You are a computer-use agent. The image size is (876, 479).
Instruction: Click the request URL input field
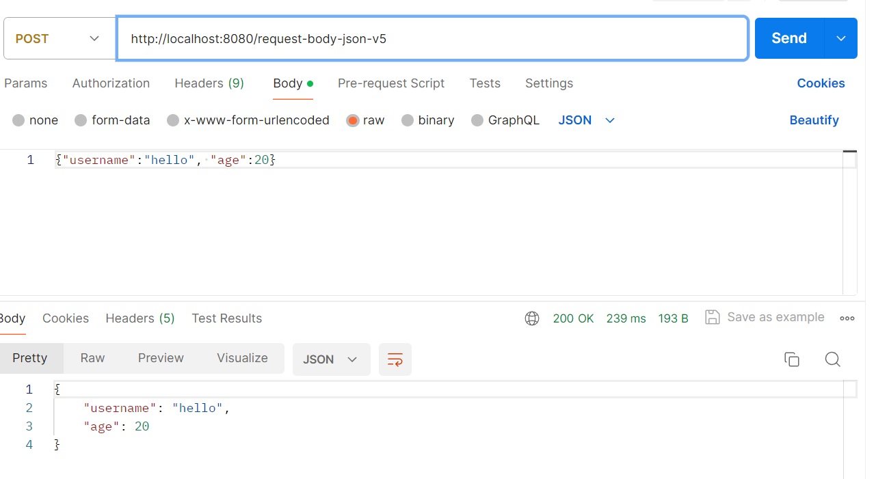coord(432,39)
